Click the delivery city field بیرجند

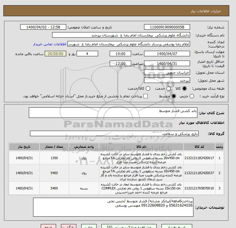click(167, 80)
